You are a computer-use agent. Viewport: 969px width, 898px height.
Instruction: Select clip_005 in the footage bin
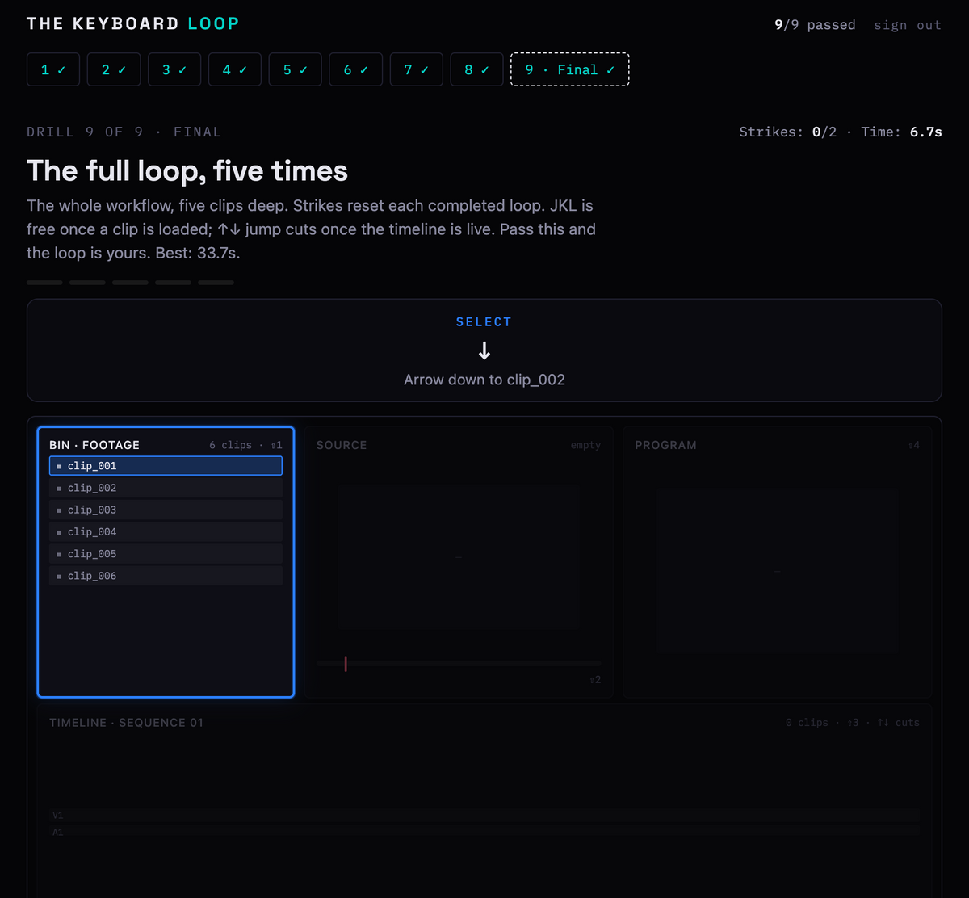tap(166, 554)
